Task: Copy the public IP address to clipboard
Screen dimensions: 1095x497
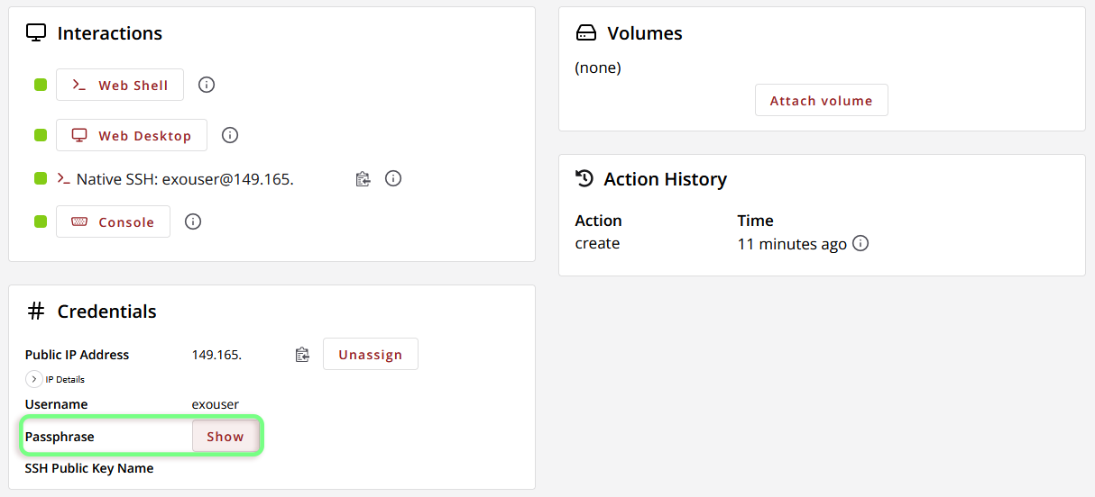Action: (303, 355)
